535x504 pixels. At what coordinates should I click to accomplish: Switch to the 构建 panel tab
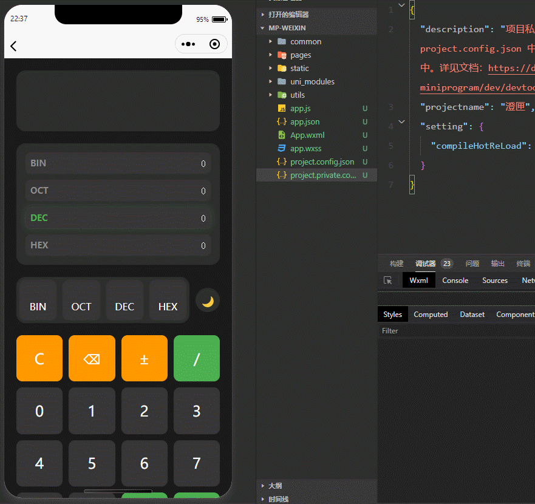397,264
